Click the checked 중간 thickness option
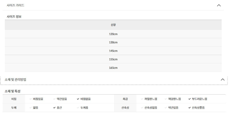The height and width of the screenshot is (116, 230). coord(58,108)
